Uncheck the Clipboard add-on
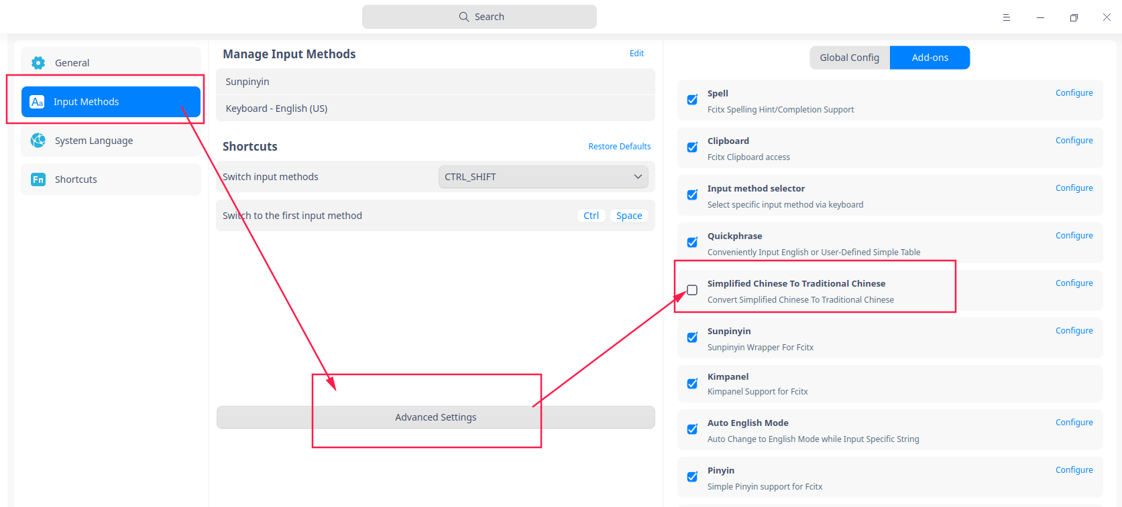1122x507 pixels. coord(692,147)
